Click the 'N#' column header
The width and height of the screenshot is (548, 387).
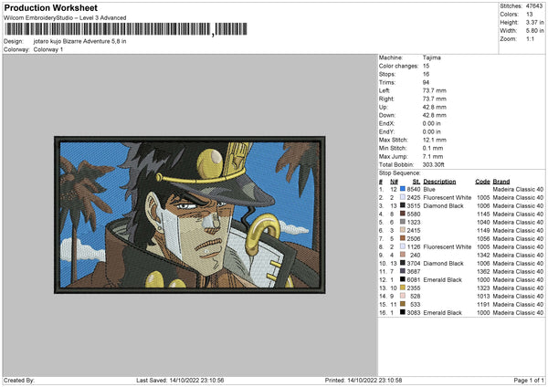point(394,182)
